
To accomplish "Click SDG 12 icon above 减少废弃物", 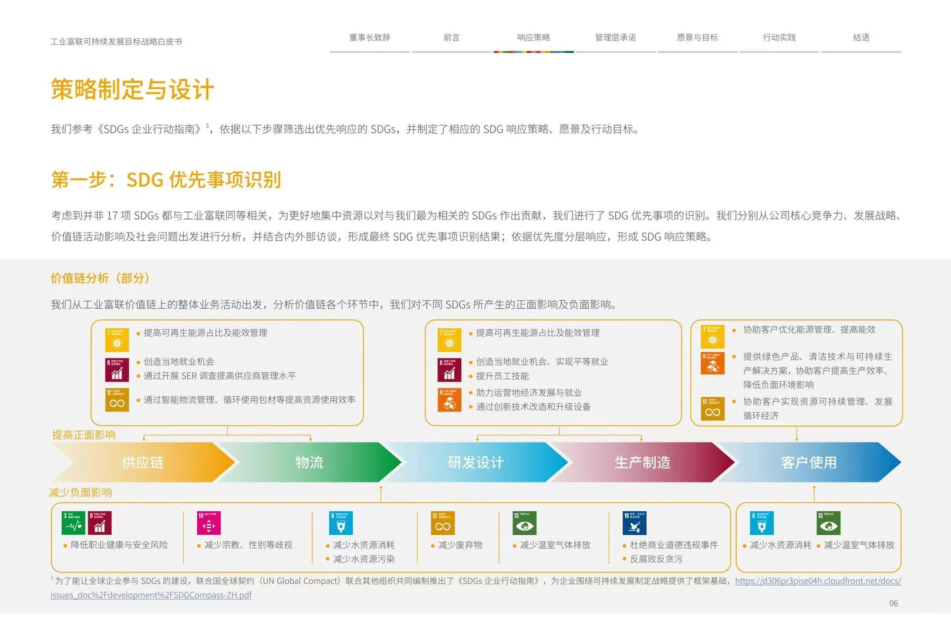I will (443, 523).
